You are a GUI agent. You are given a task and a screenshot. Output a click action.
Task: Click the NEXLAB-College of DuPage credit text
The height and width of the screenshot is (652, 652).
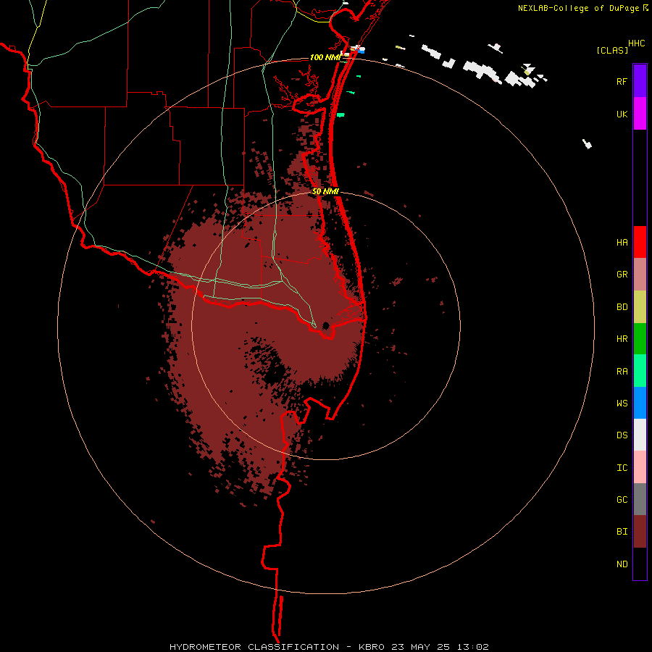pos(578,8)
